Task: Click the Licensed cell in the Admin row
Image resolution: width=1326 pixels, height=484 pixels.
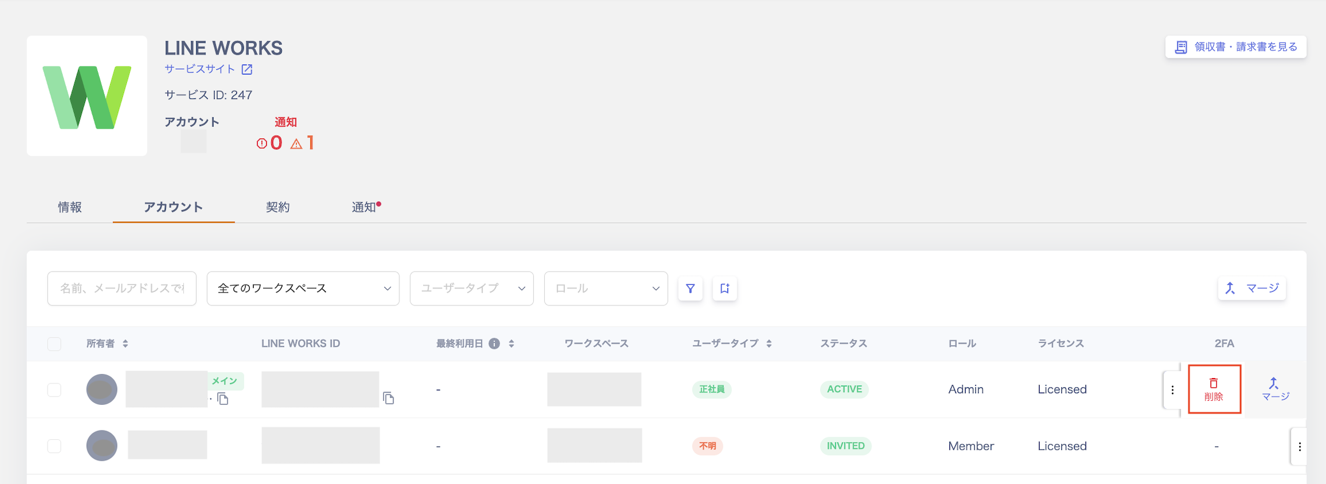Action: coord(1062,390)
